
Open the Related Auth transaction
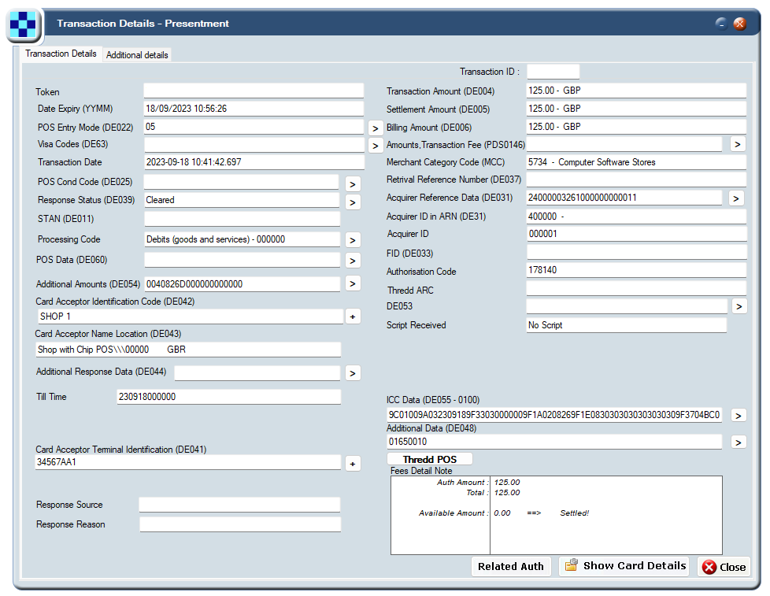click(511, 567)
